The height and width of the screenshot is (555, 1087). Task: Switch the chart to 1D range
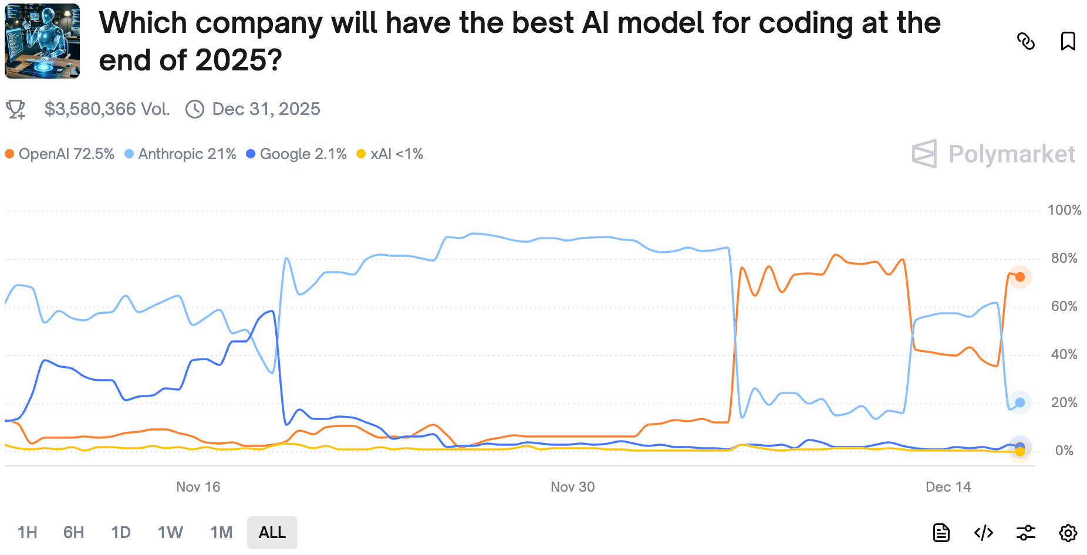[x=121, y=533]
